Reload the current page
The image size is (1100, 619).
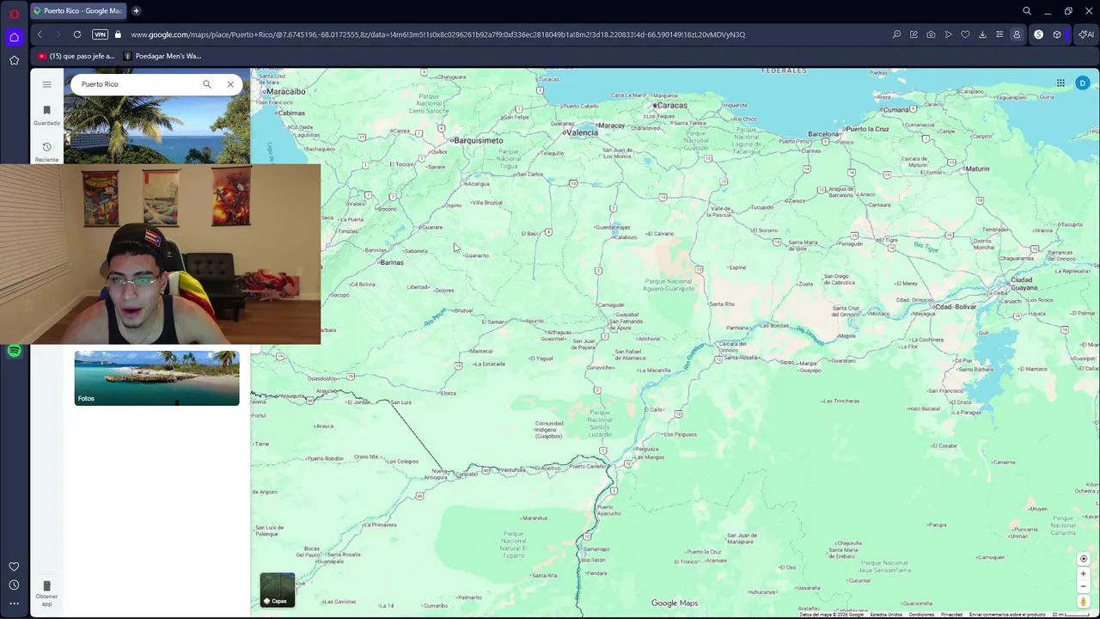[77, 34]
